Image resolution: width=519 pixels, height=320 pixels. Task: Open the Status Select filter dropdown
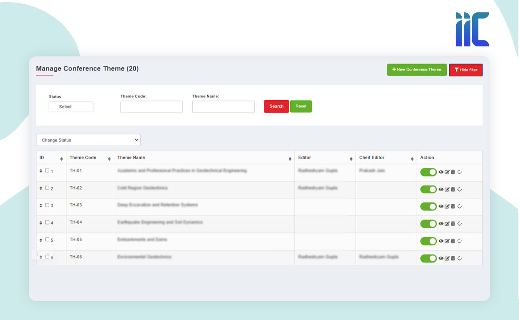(x=71, y=107)
